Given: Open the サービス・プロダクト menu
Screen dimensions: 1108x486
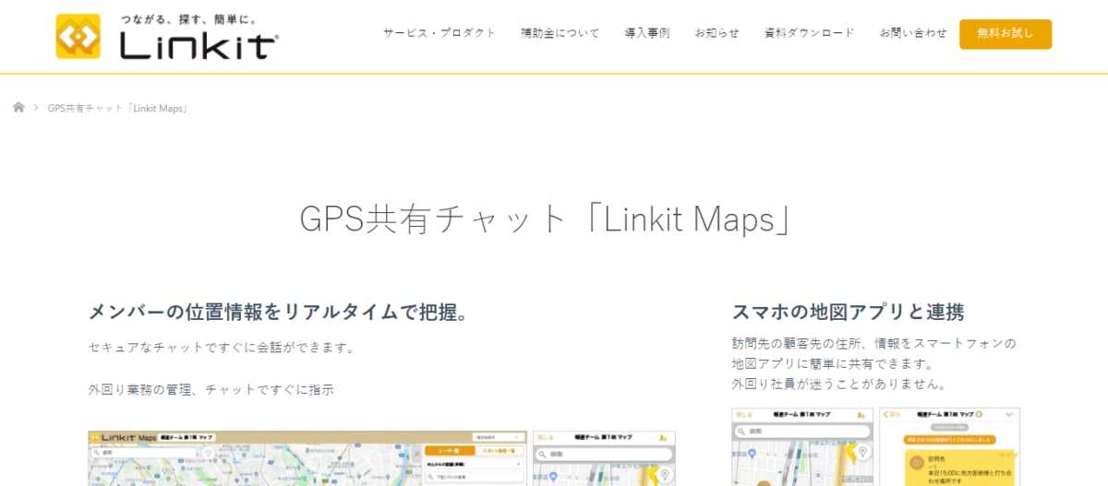Looking at the screenshot, I should pyautogui.click(x=440, y=33).
